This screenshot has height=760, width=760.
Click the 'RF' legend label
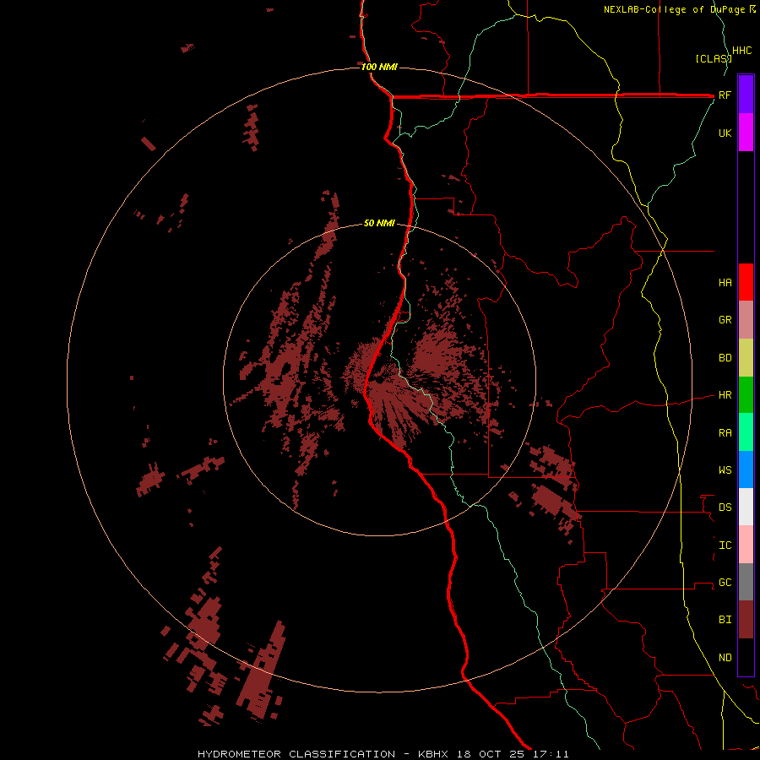[725, 95]
